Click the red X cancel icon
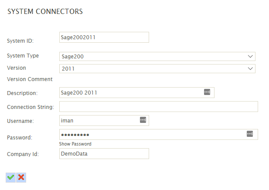This screenshot has height=190, width=269. (x=21, y=177)
